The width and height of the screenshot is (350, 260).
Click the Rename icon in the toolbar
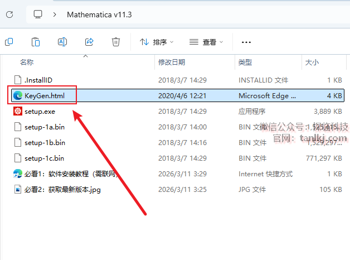tap(62, 42)
